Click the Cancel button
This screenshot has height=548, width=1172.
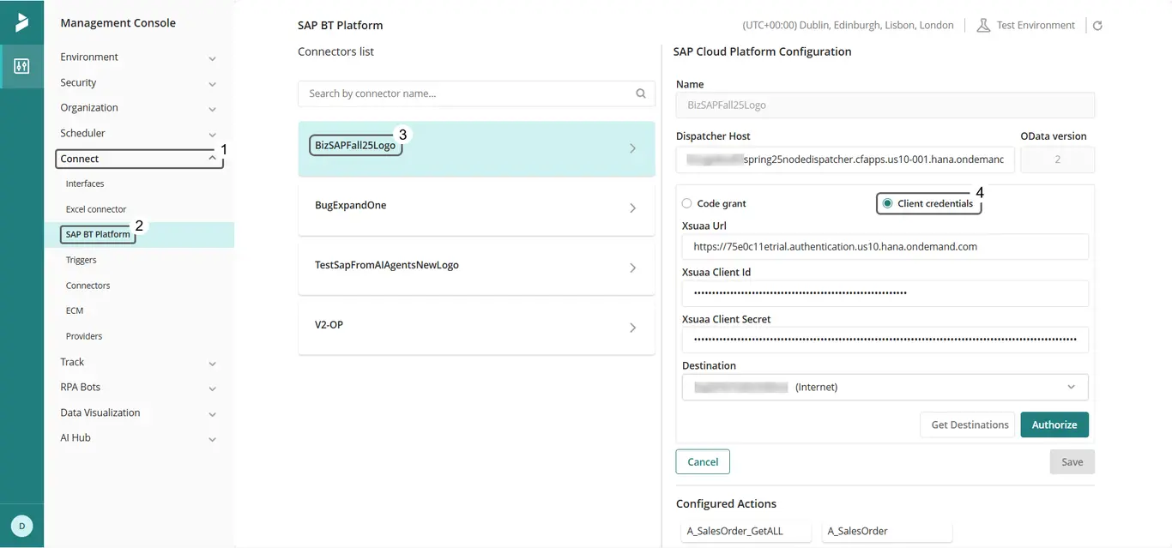703,461
